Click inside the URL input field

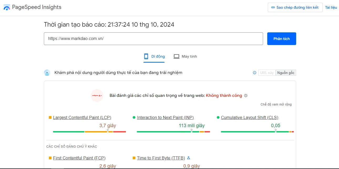[153, 38]
